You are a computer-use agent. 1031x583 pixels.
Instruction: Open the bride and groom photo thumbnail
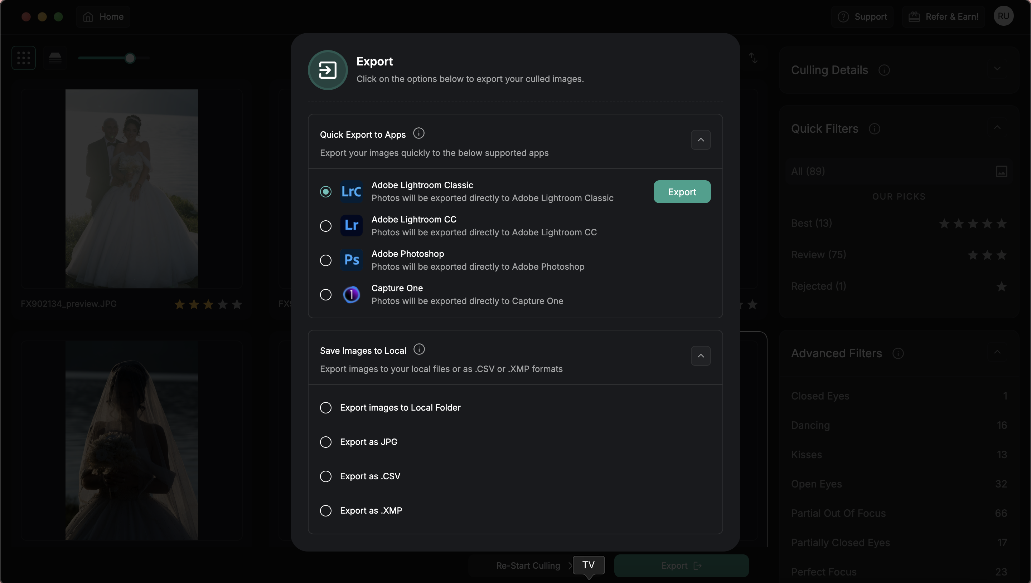point(131,188)
